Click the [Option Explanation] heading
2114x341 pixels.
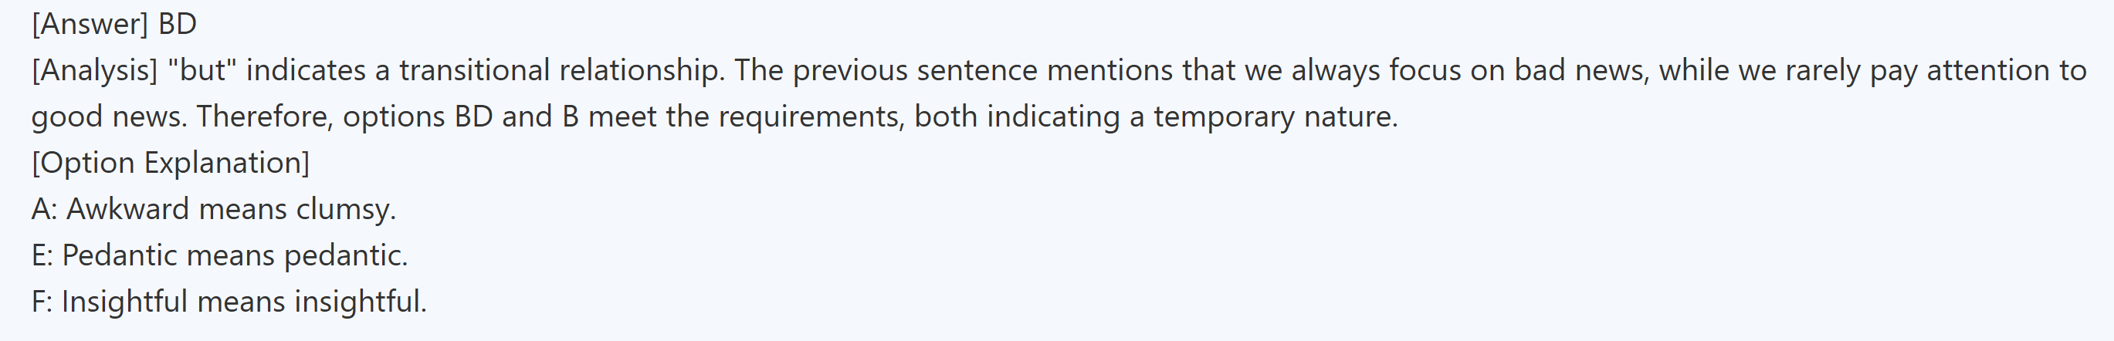[171, 163]
